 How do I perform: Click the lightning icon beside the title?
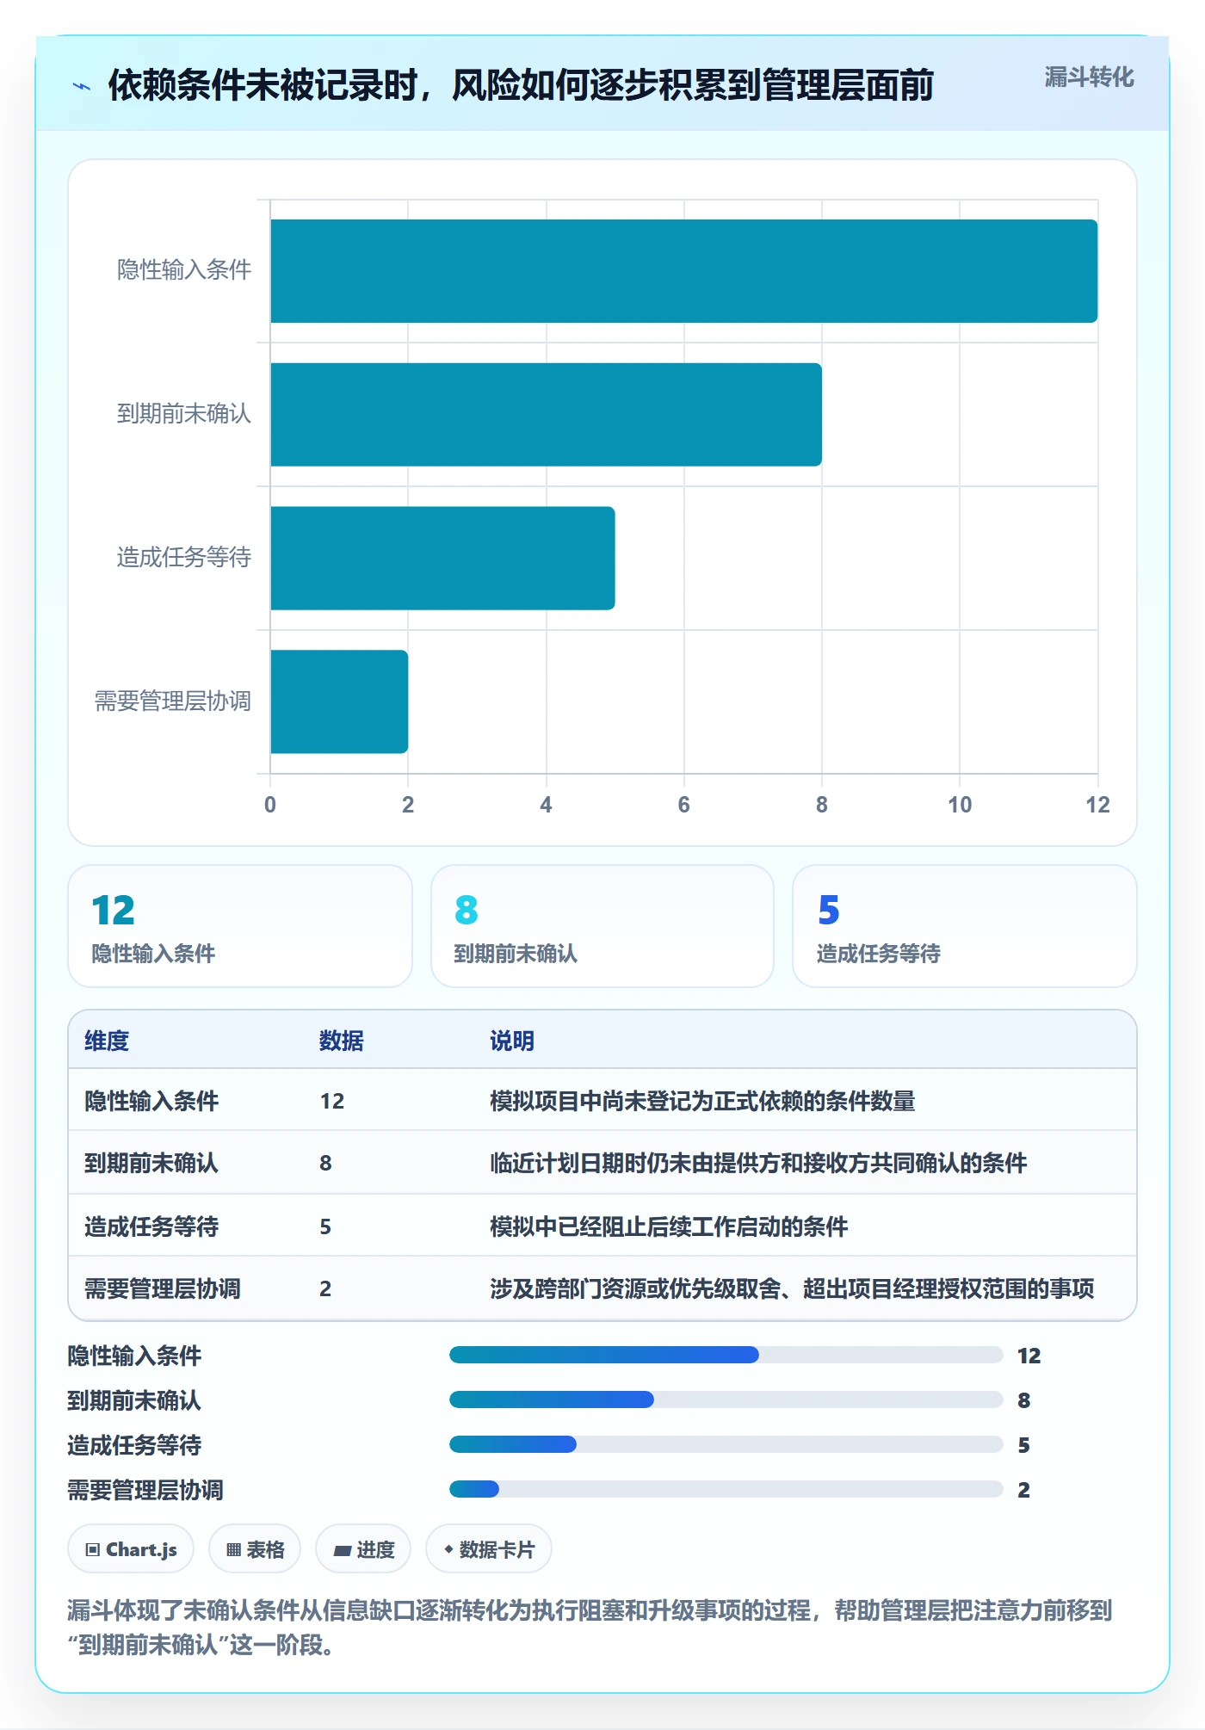tap(82, 86)
